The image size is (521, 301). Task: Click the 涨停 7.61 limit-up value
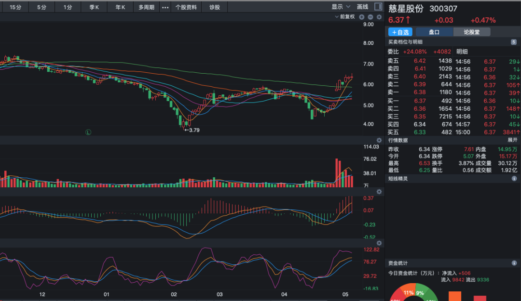pos(468,149)
